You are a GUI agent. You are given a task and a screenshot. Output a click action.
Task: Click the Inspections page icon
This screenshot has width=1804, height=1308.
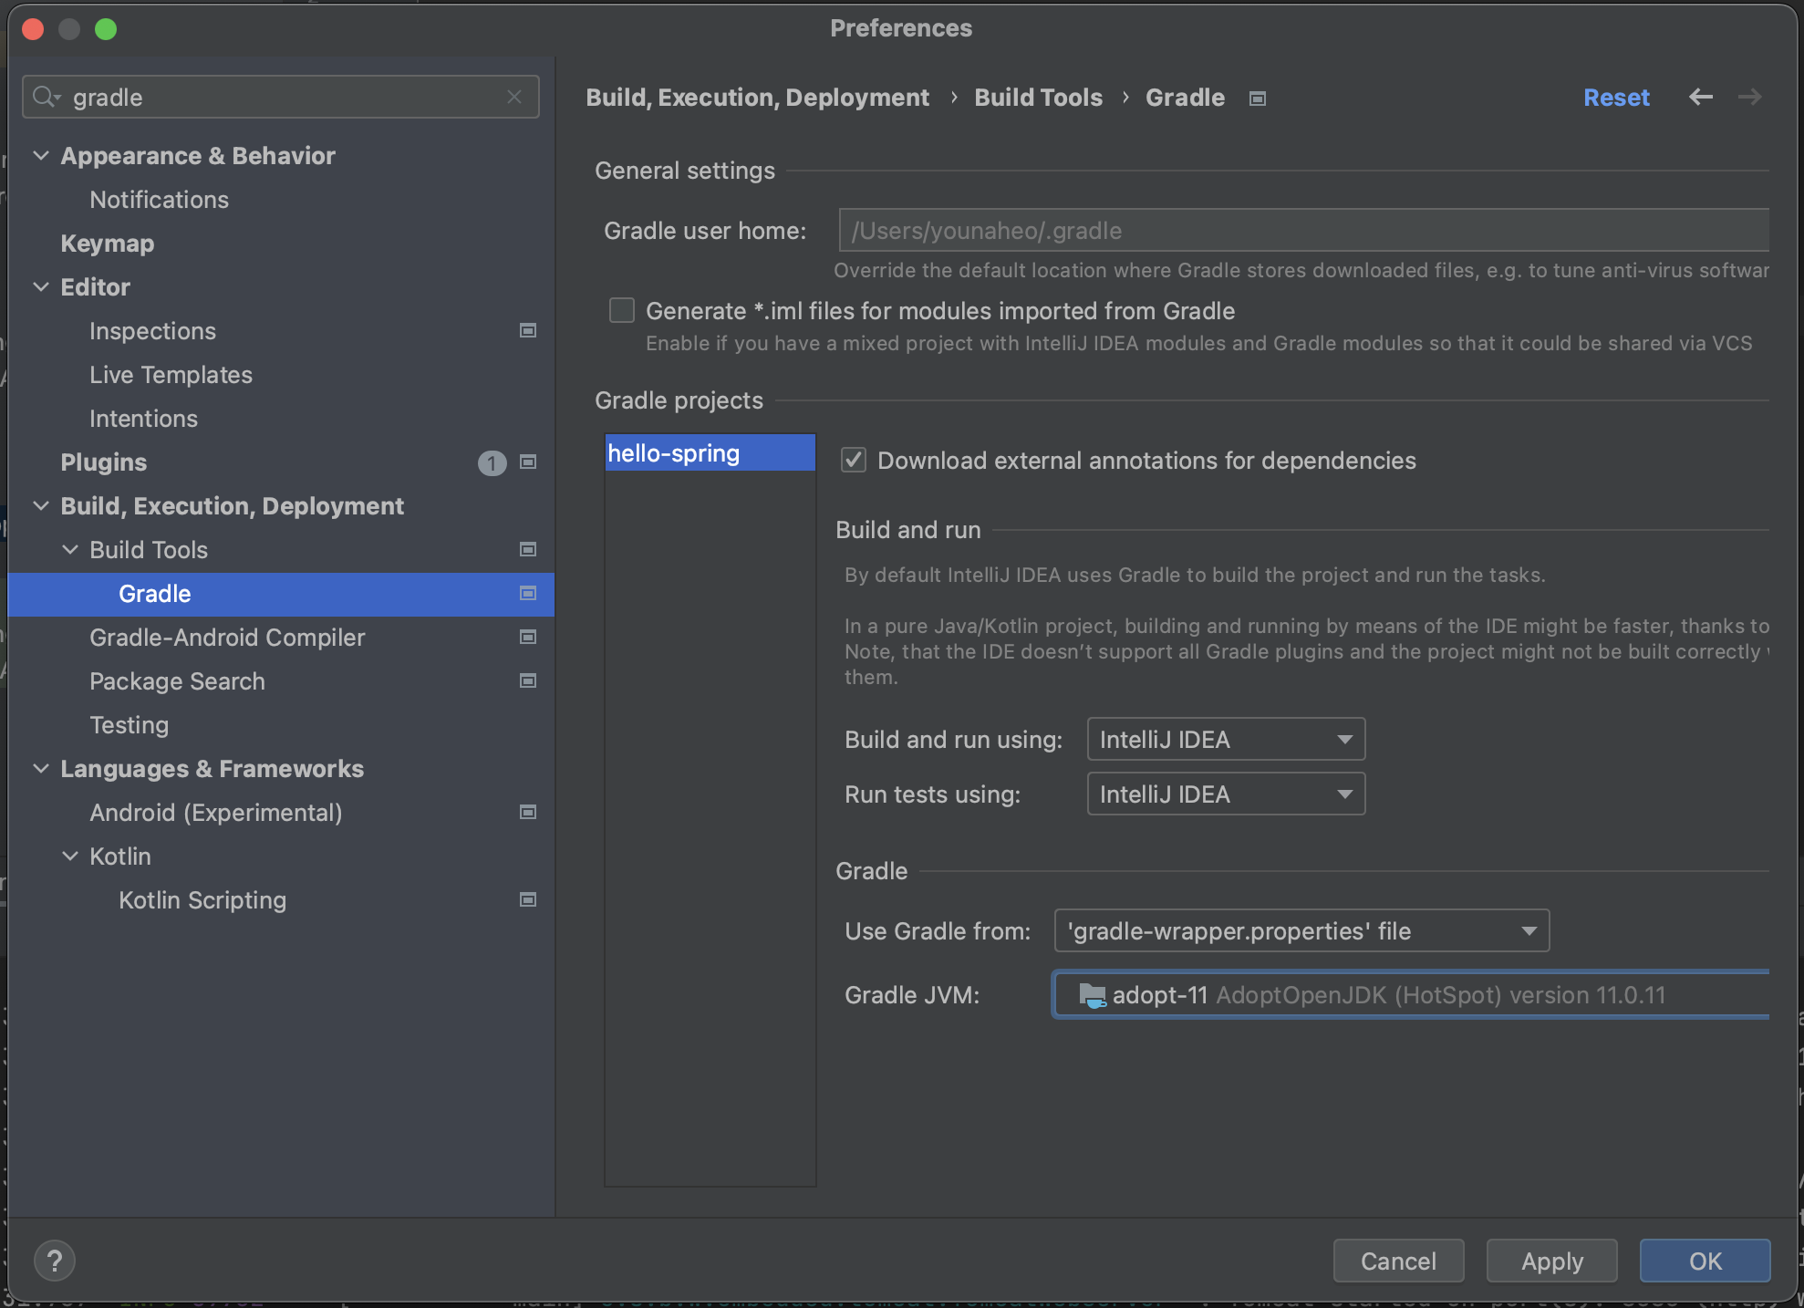coord(528,329)
